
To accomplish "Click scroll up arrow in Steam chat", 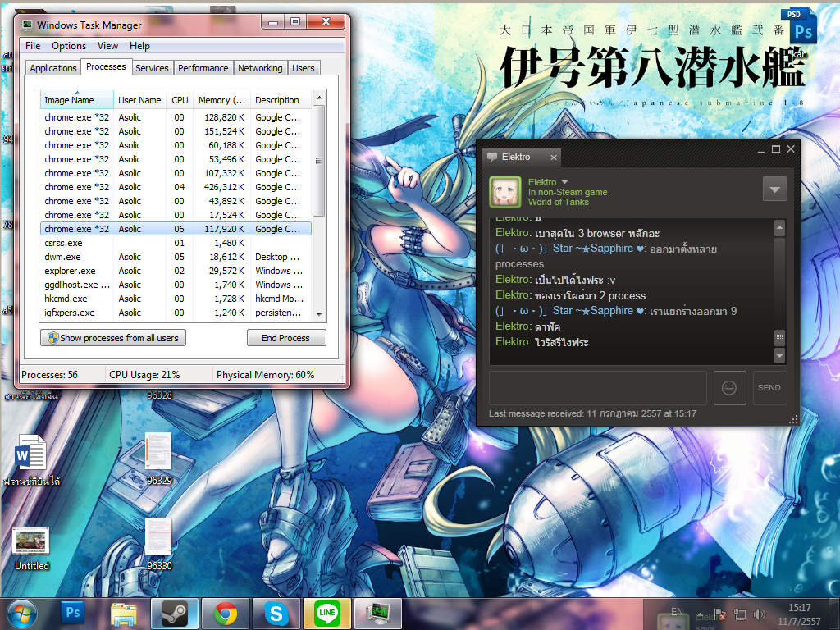I will pos(779,228).
